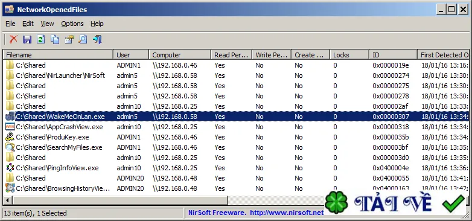Select the C:\Shared\ProduKey.exe filename
This screenshot has height=221, width=472.
tap(53, 137)
